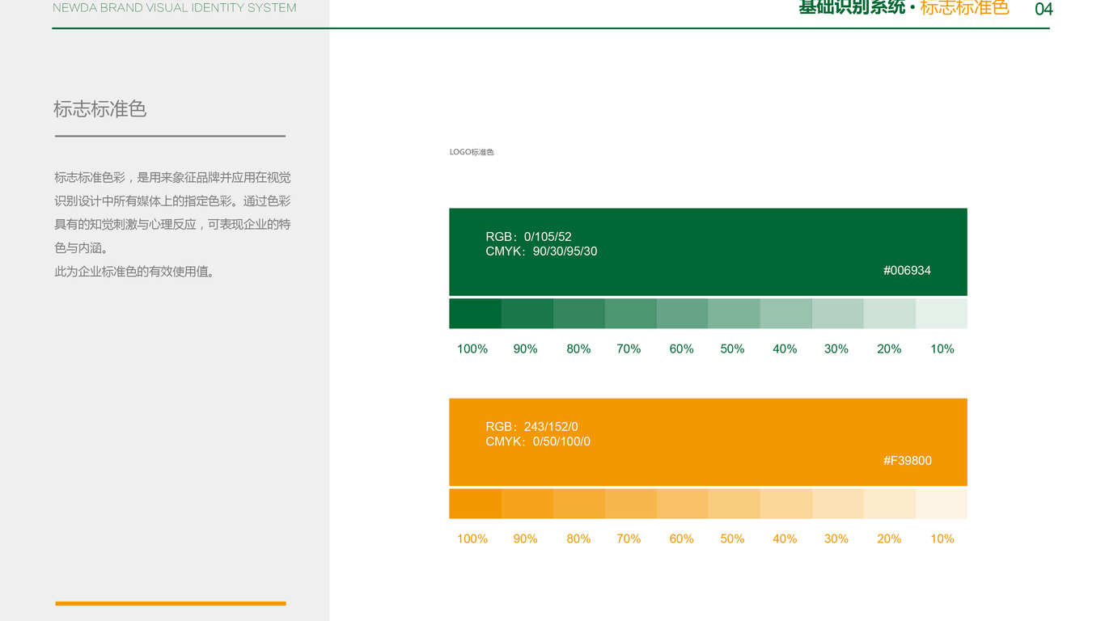Click "NEWDA BRAND VISUAL IDENTITY SYSTEM" header text
The image size is (1105, 621).
pyautogui.click(x=174, y=8)
